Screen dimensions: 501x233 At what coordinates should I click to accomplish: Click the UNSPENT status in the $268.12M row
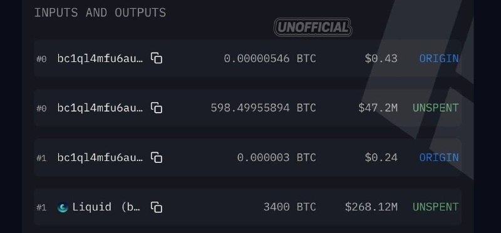435,207
